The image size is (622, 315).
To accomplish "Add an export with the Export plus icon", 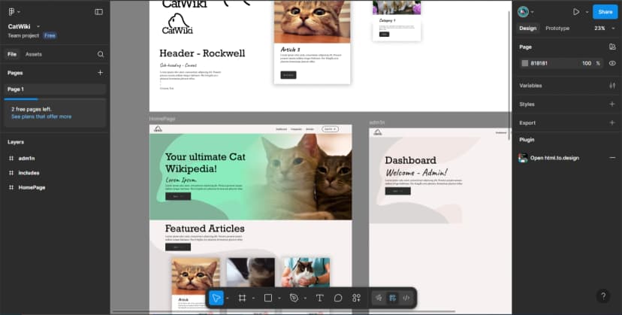I will pyautogui.click(x=612, y=123).
